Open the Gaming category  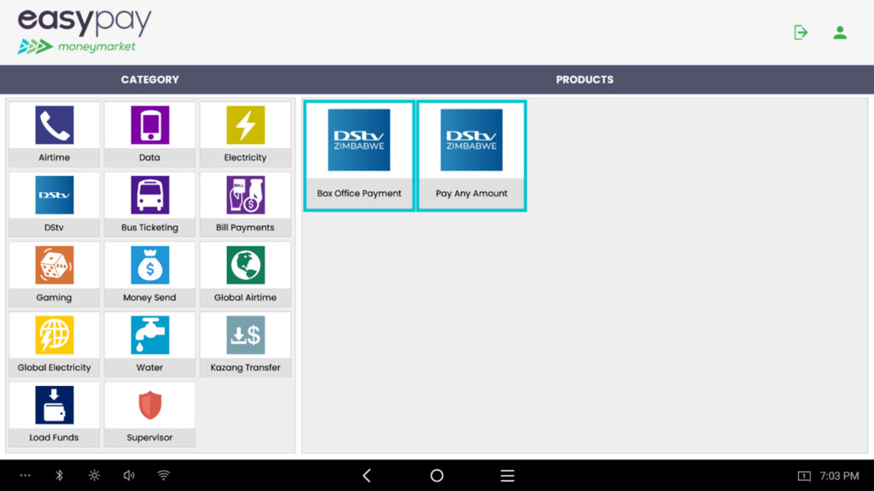click(x=54, y=274)
